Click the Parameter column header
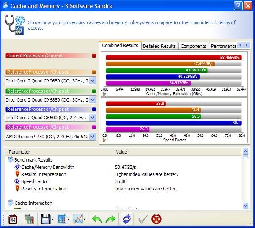The height and width of the screenshot is (228, 255). tap(58, 152)
